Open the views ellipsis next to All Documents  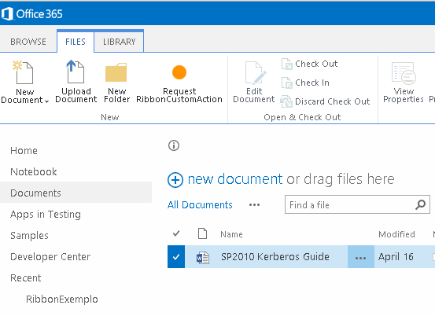[x=254, y=205]
